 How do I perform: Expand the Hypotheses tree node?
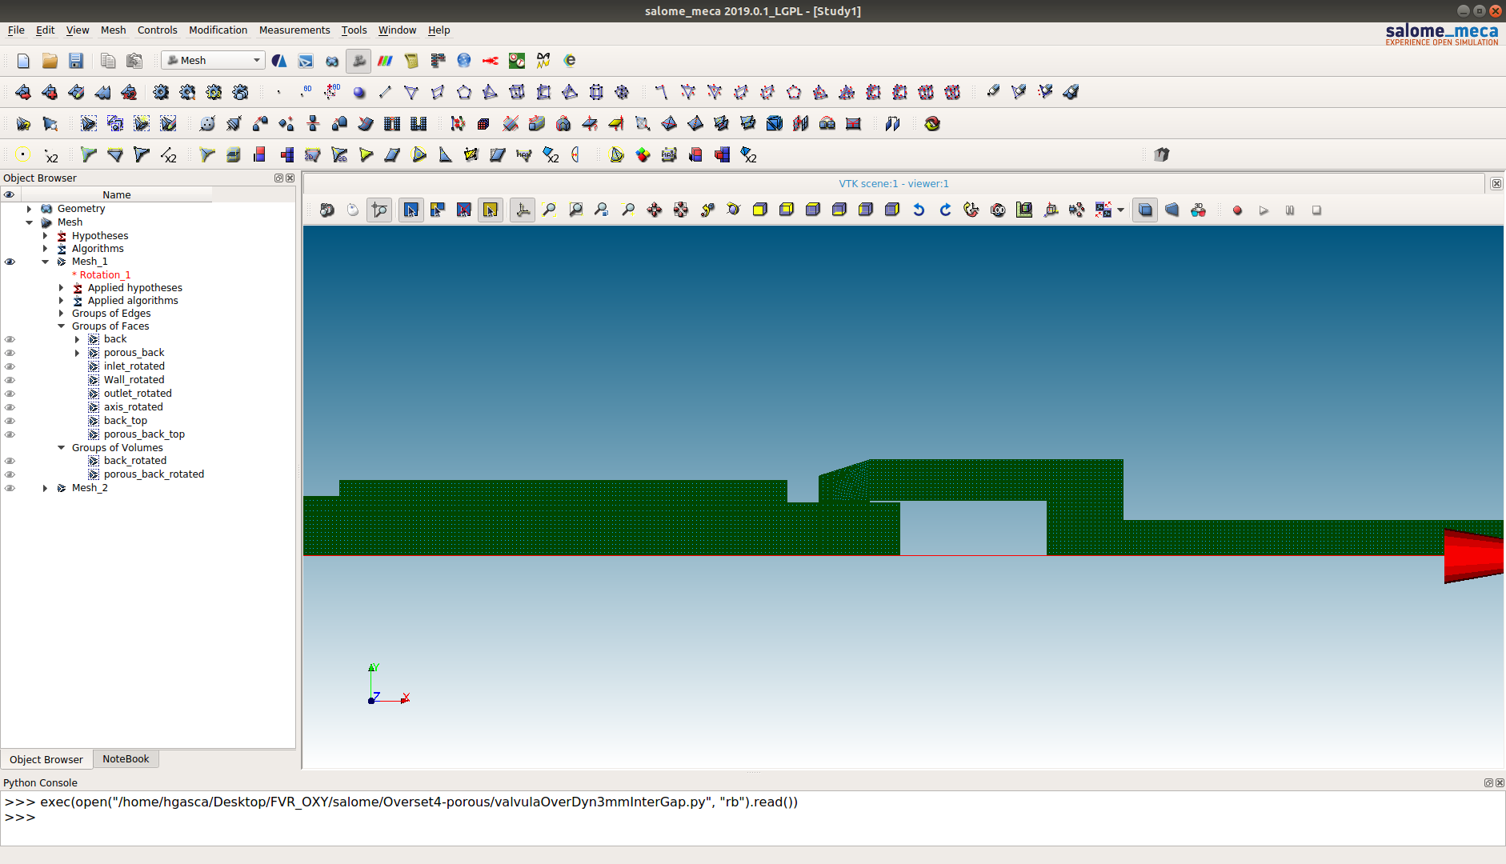pyautogui.click(x=46, y=236)
